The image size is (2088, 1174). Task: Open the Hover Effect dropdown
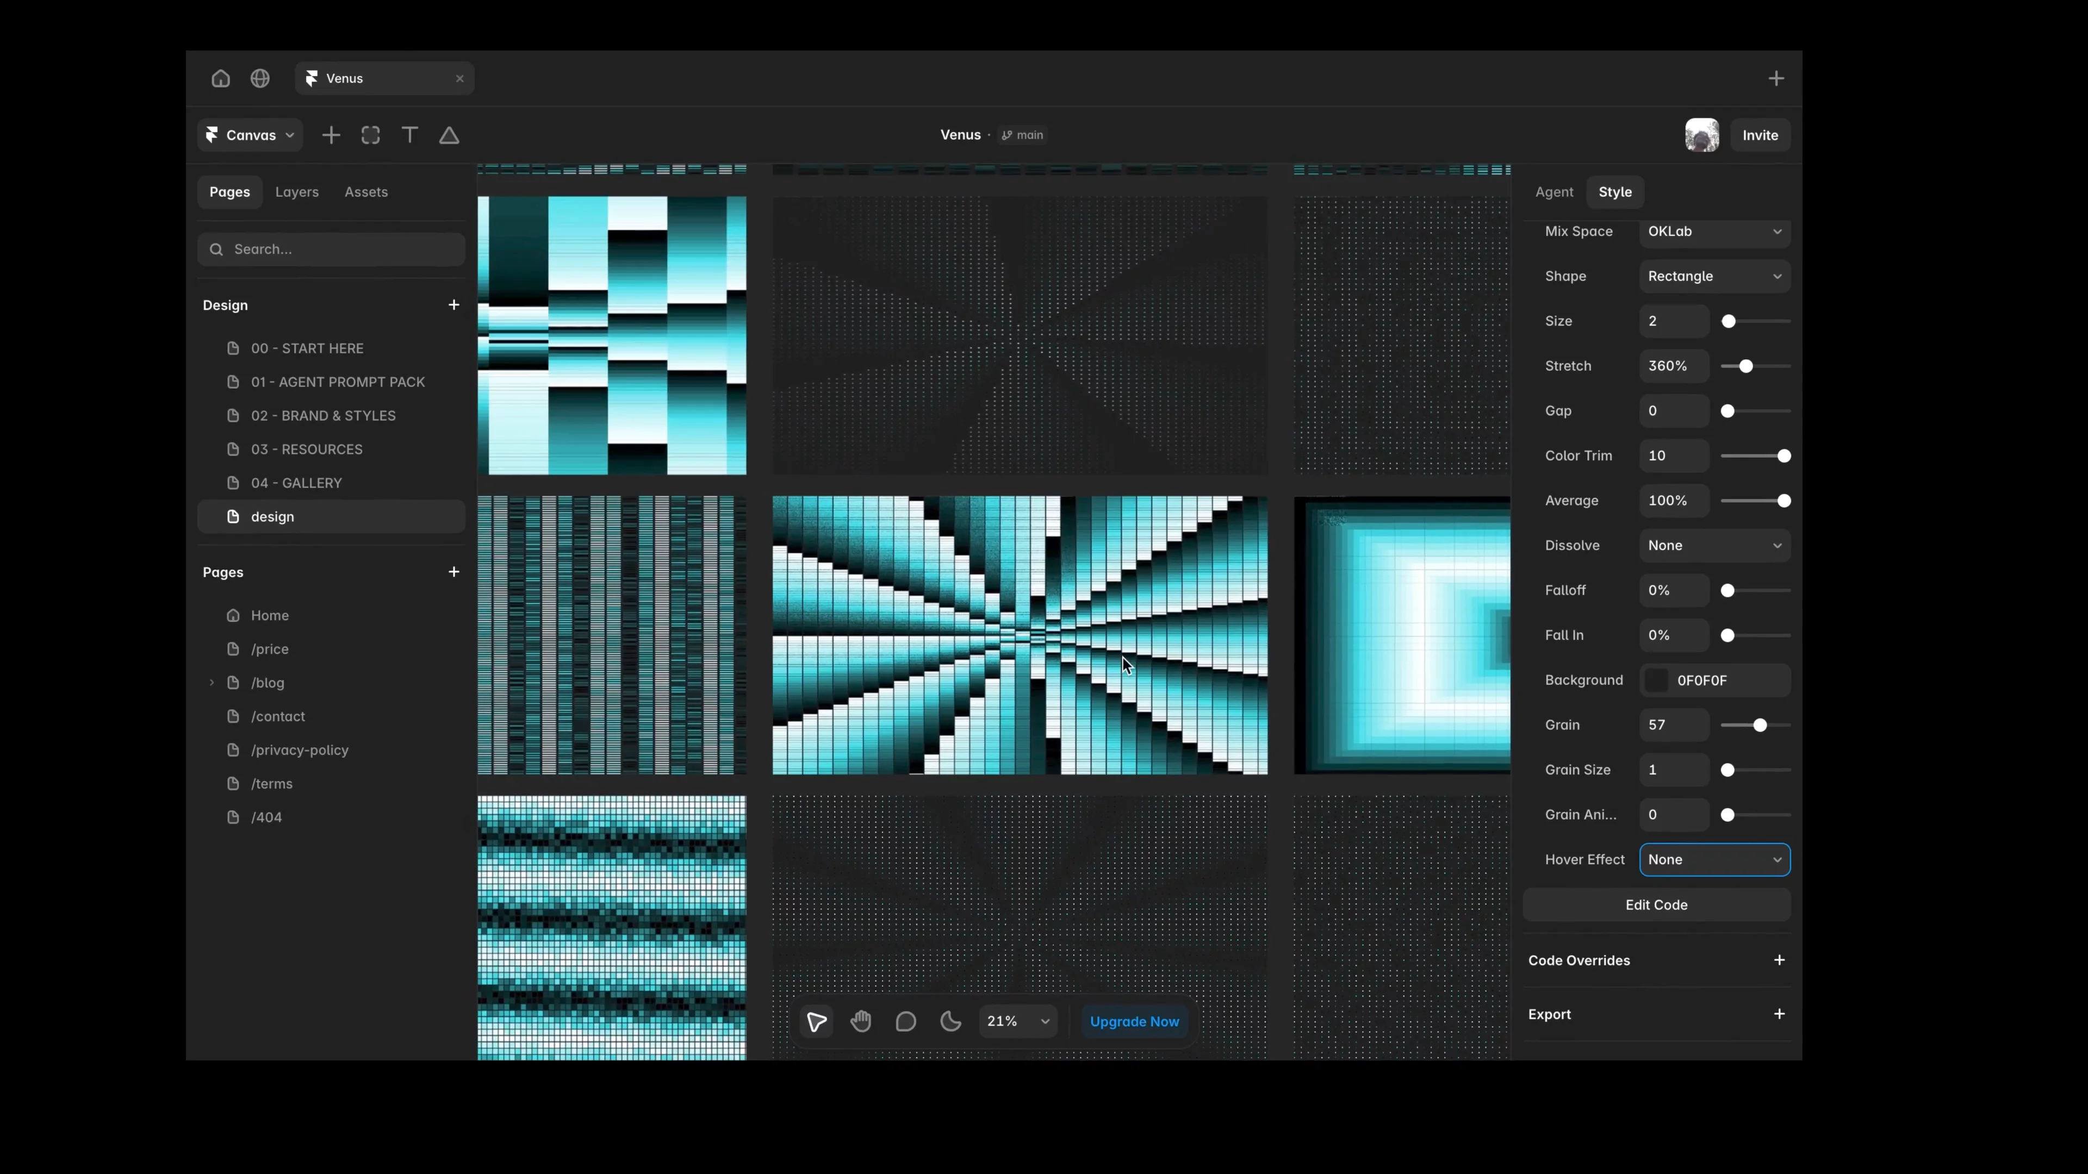tap(1714, 860)
